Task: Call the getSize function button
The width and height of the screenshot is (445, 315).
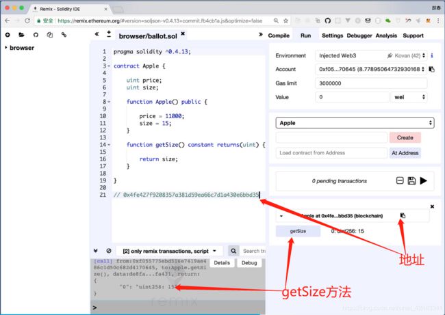Action: [x=298, y=231]
